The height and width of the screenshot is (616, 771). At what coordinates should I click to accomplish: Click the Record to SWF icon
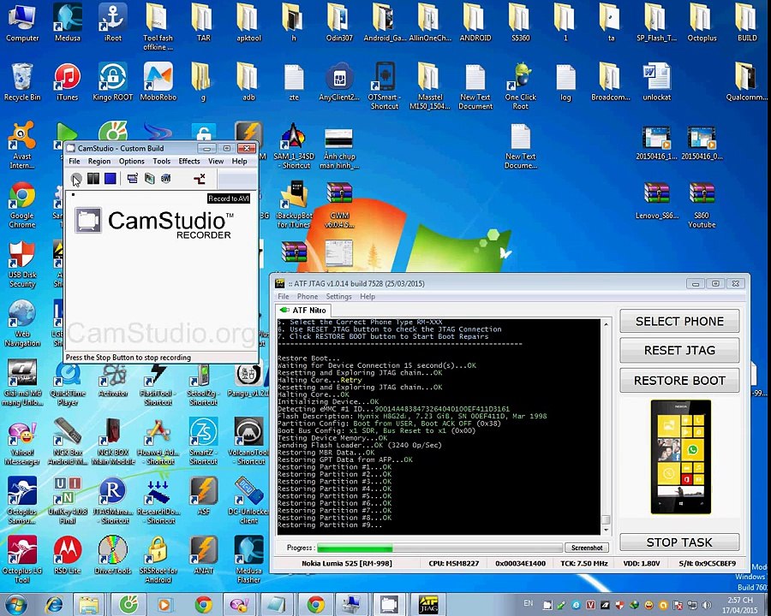click(165, 179)
